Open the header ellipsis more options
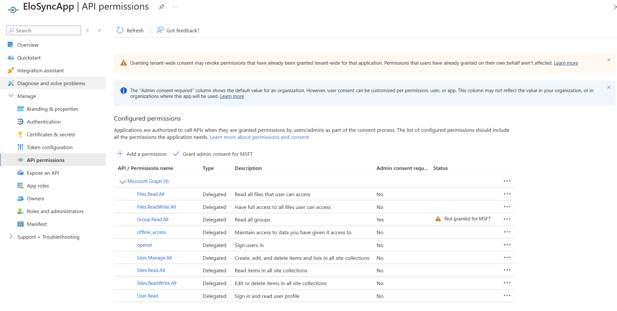The height and width of the screenshot is (311, 617). 174,7
